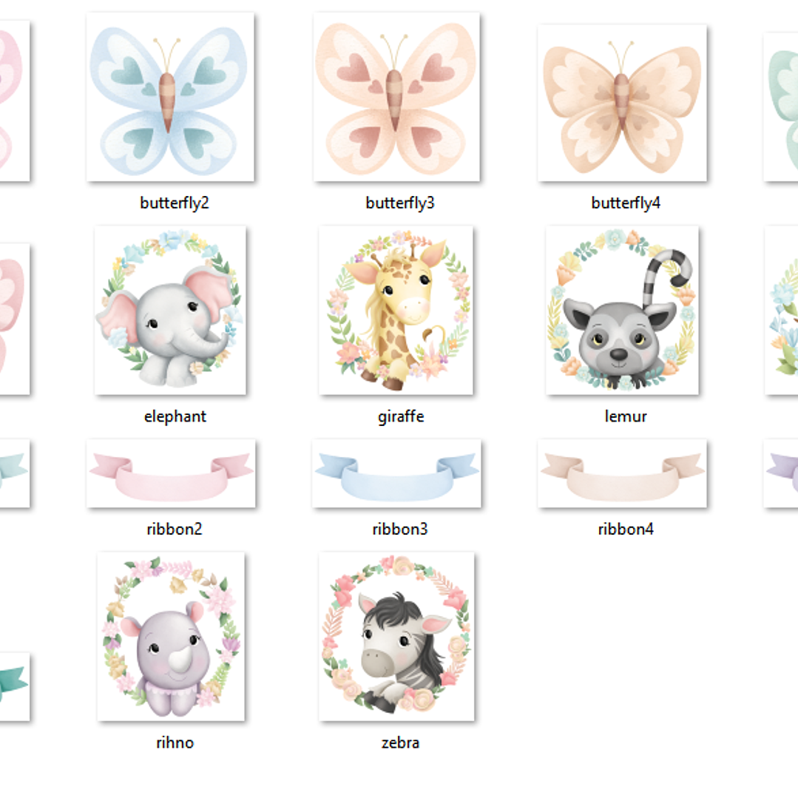Click the ribbon4 file name text

point(626,530)
